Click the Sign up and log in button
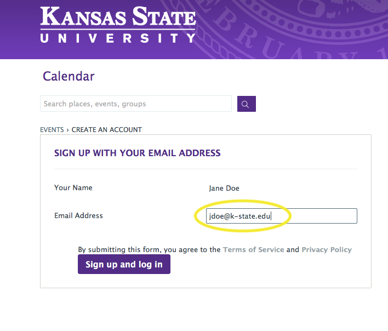The image size is (388, 331). [124, 264]
